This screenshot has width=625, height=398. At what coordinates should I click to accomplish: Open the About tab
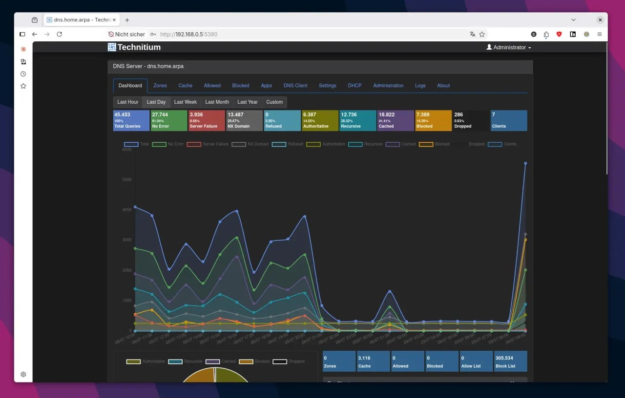click(443, 86)
